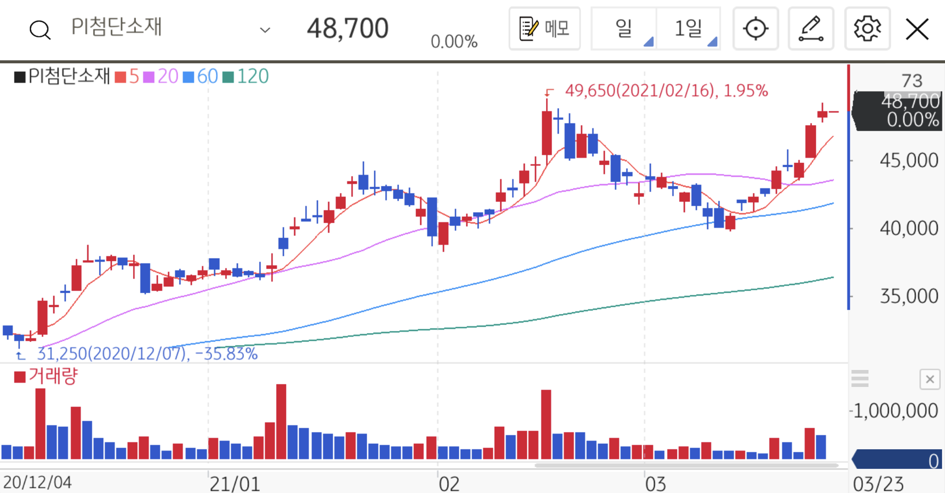Click the 20-day moving average legend swatch
Image resolution: width=945 pixels, height=493 pixels.
[x=148, y=77]
